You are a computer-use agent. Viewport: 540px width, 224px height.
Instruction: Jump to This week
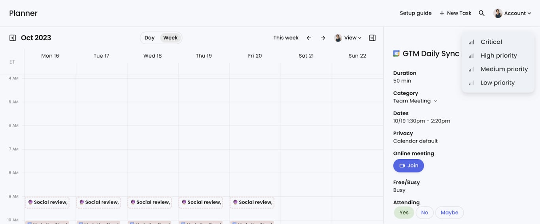click(x=286, y=38)
